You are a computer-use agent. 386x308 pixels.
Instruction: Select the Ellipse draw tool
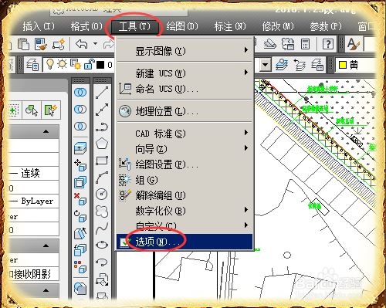point(102,245)
